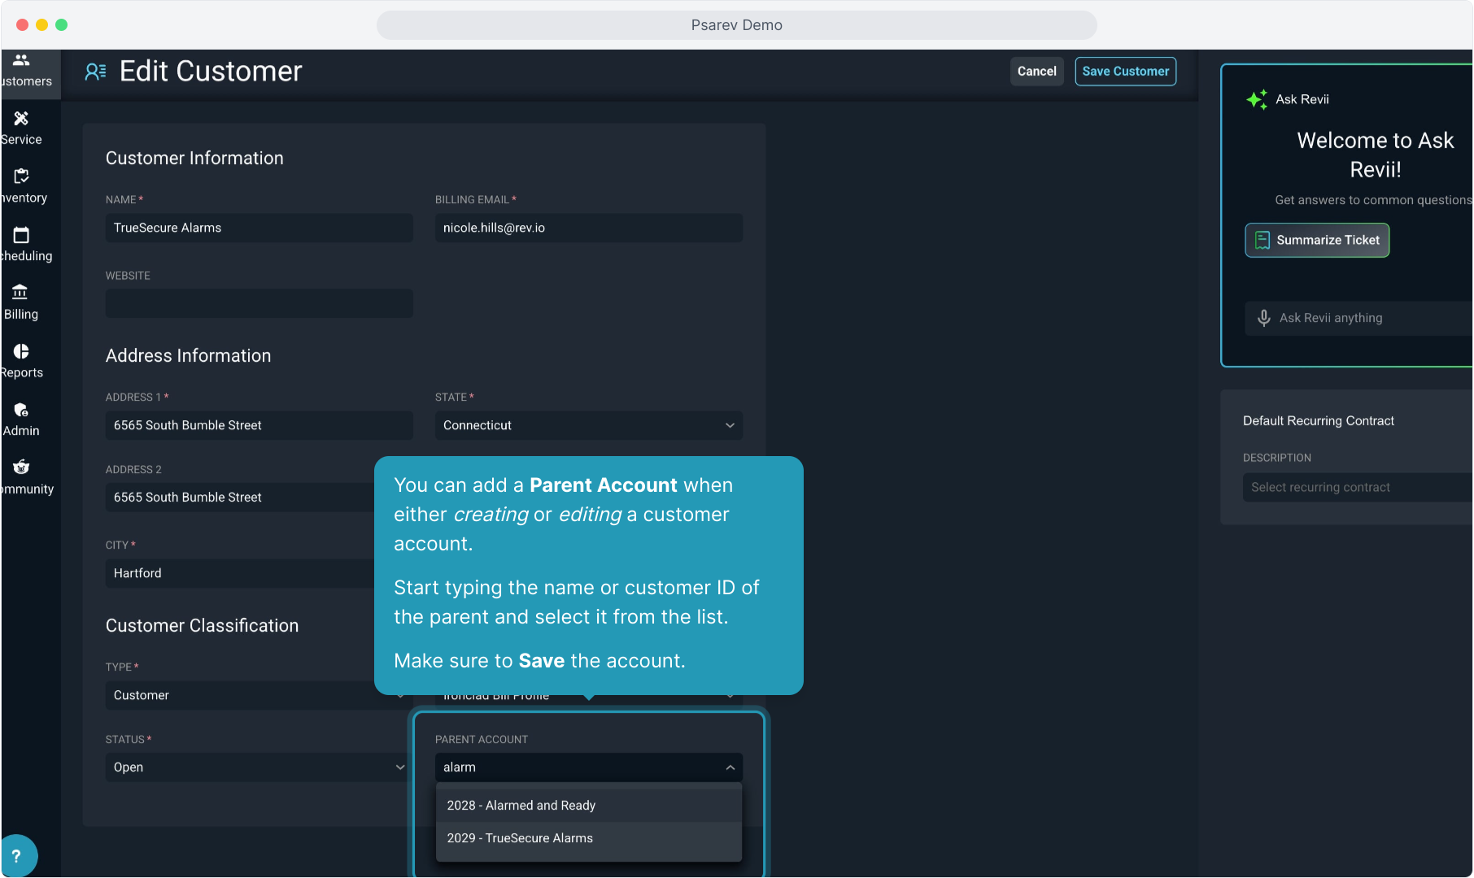
Task: Click the Billing Email input field
Action: 589,228
